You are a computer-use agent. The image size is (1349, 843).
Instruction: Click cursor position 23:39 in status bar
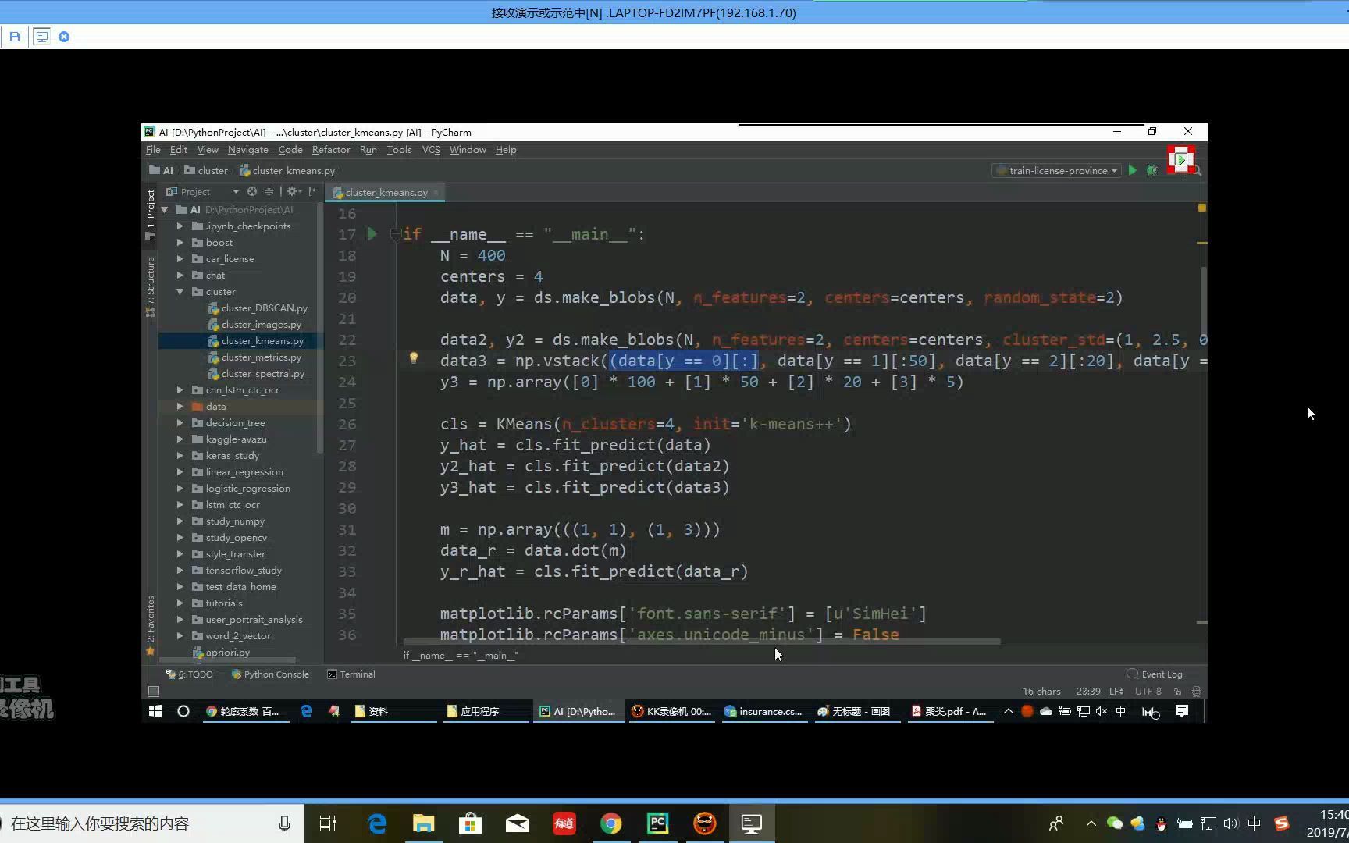click(x=1088, y=692)
